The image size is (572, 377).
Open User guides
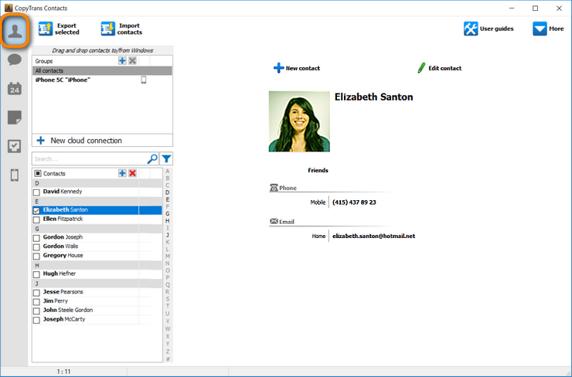pos(489,29)
